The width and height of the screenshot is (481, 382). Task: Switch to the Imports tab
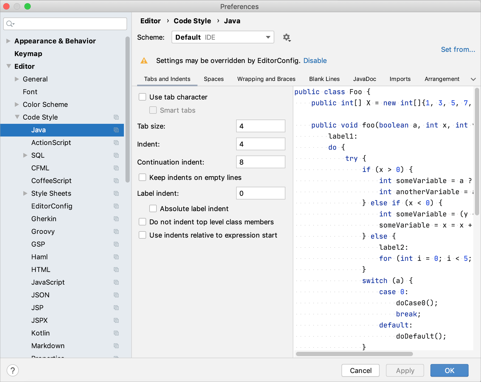tap(400, 79)
